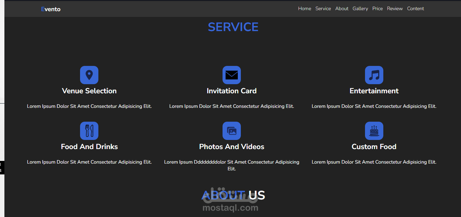Click the 'Ddddddddolor' text under Photos And Videos

210,162
